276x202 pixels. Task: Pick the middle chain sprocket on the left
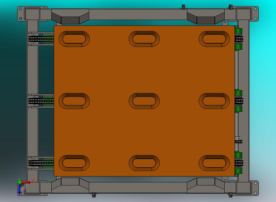[x=35, y=101]
